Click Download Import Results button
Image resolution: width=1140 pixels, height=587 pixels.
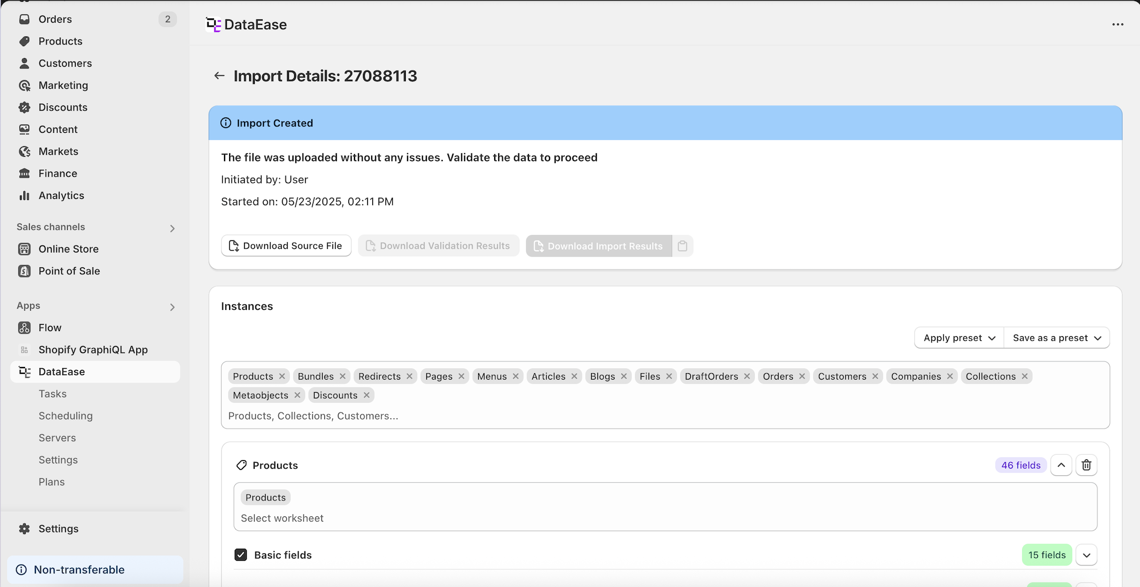pyautogui.click(x=598, y=246)
